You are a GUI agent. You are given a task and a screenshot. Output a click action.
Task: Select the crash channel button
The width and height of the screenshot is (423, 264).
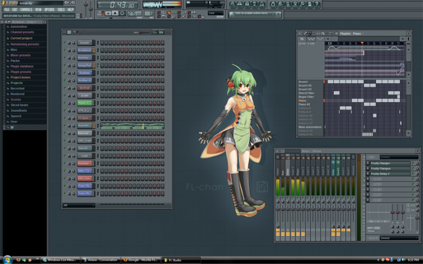pos(85,156)
